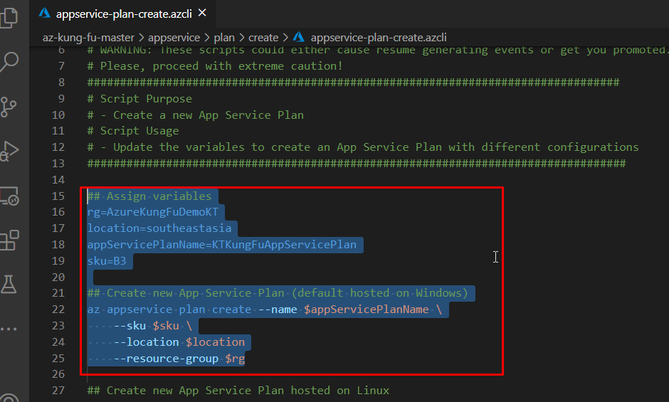This screenshot has width=669, height=402.
Task: Open the Search view in activity bar
Action: point(9,63)
